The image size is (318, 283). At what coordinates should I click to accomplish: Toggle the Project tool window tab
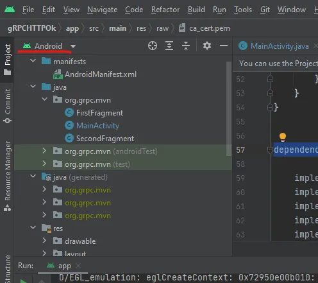(7, 60)
